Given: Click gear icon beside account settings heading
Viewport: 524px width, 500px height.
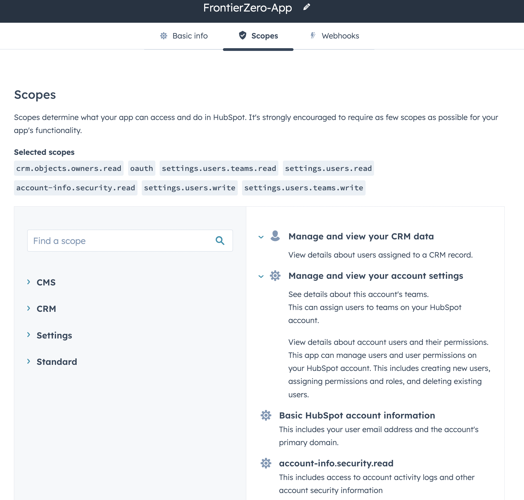Looking at the screenshot, I should coord(275,276).
